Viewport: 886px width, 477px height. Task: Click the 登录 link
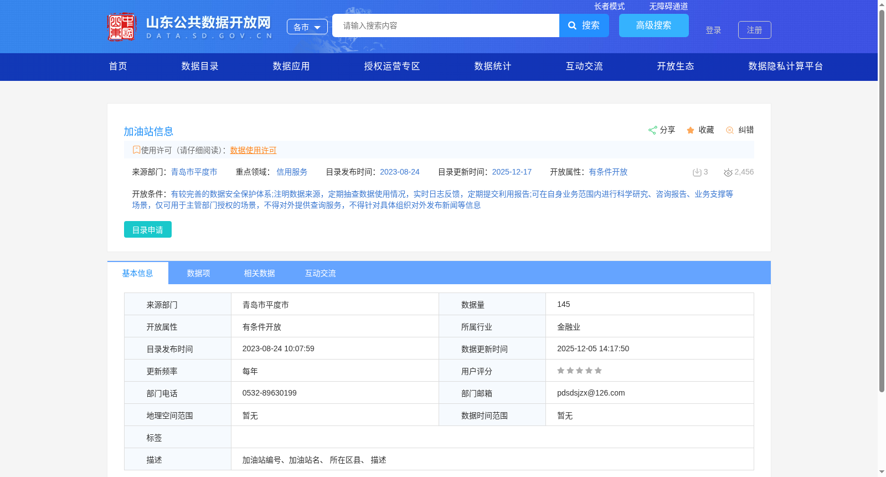pos(713,30)
